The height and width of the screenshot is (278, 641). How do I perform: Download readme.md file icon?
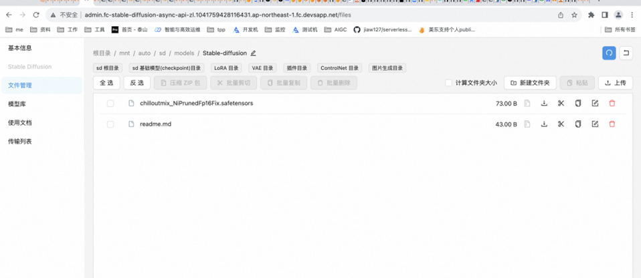544,124
